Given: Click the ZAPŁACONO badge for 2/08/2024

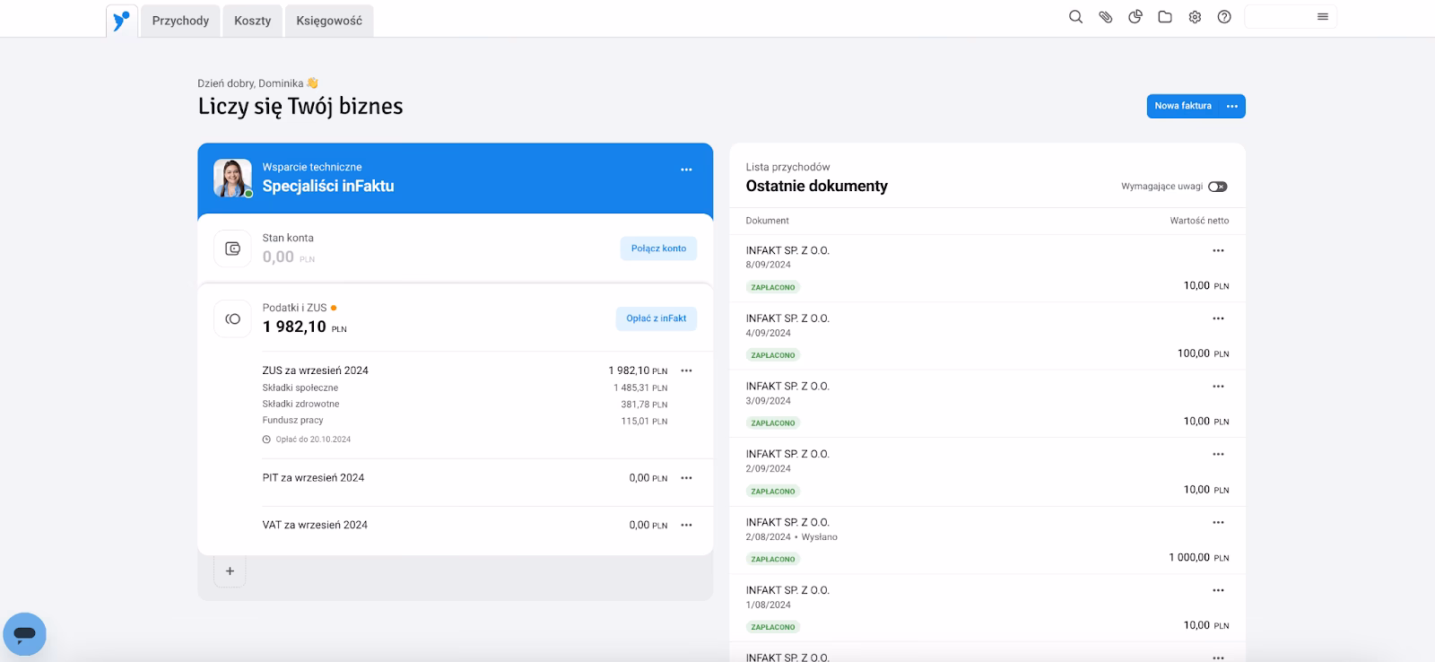Looking at the screenshot, I should click(772, 559).
